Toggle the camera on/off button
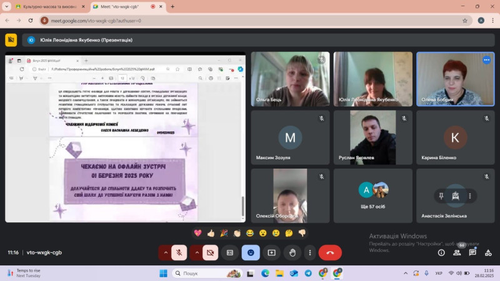 click(210, 252)
